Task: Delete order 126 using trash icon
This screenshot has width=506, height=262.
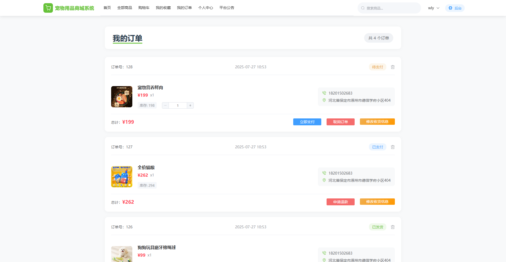Action: pos(393,227)
